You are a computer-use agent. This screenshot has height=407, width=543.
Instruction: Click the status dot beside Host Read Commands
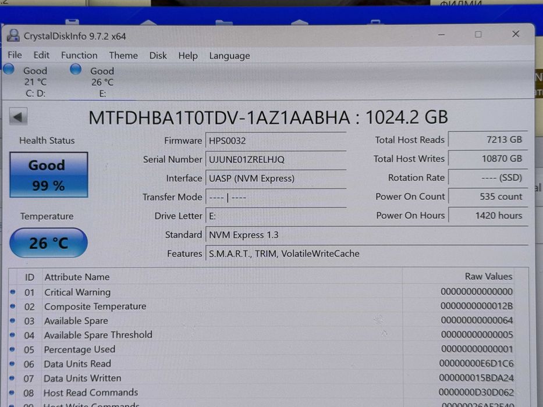(12, 392)
